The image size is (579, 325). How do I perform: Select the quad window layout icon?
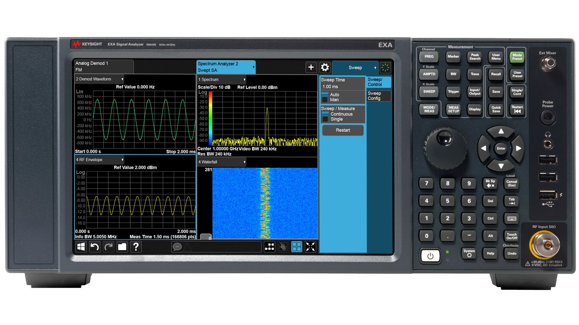coord(296,247)
